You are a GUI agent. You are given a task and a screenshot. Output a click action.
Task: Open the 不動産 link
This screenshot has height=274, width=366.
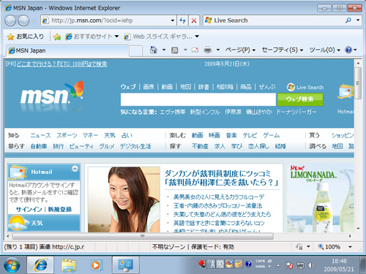click(x=200, y=146)
